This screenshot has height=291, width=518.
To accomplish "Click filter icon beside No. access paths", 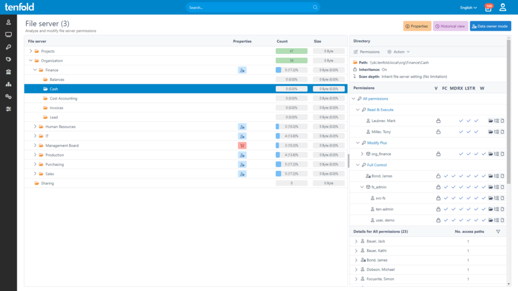I will click(x=498, y=231).
